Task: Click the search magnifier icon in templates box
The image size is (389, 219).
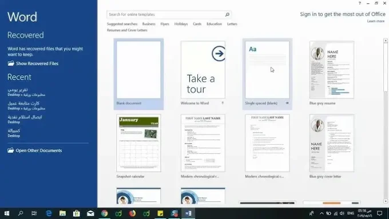Action: coord(227,15)
